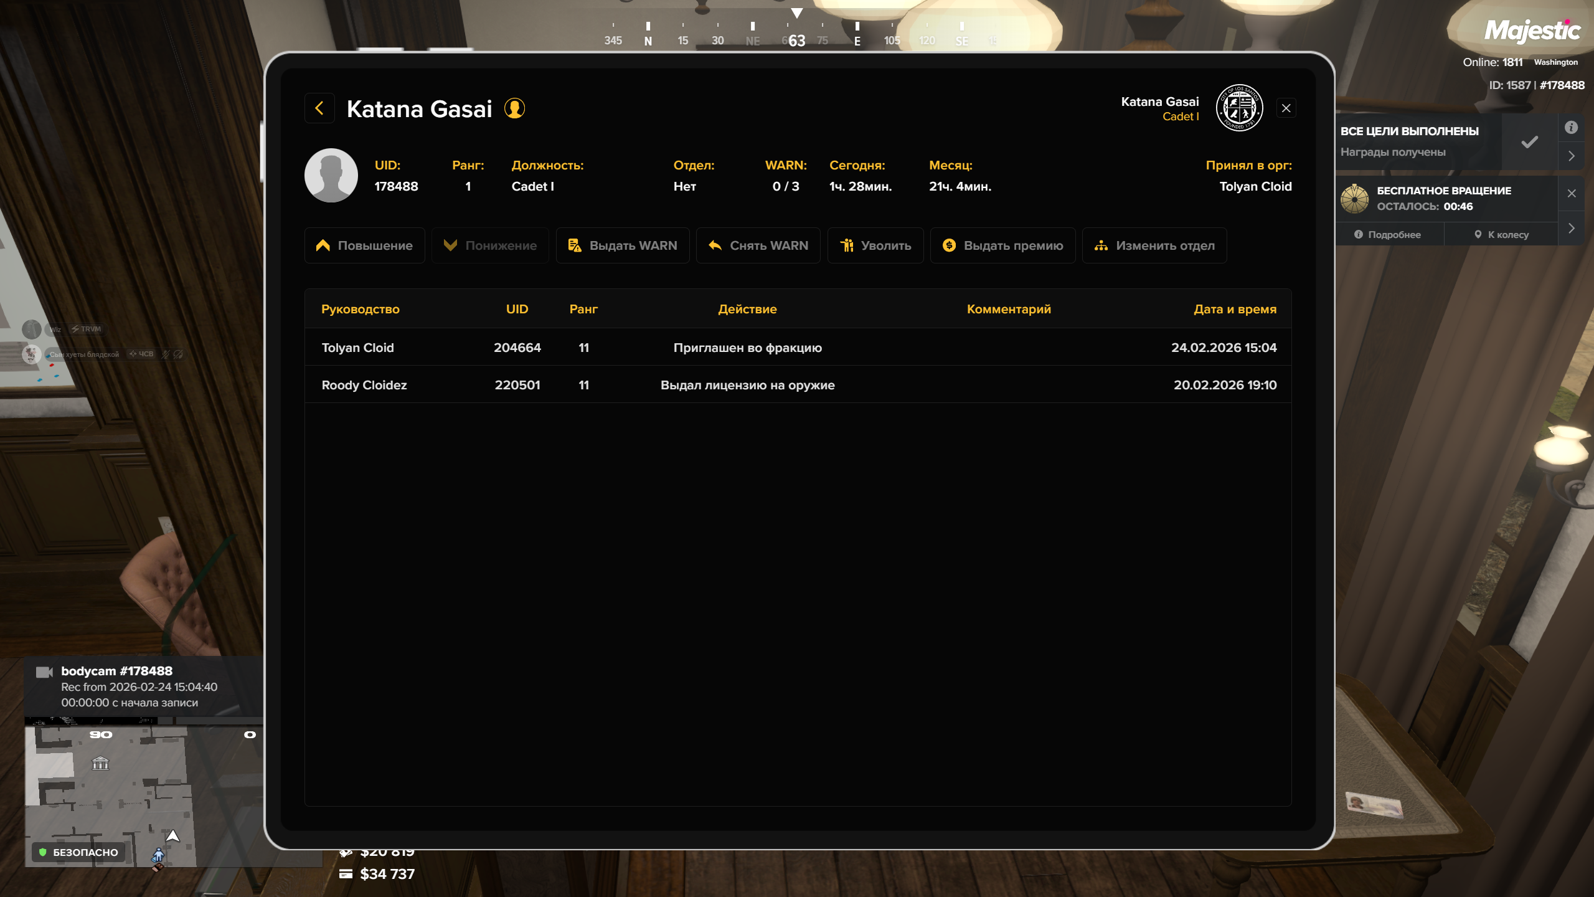This screenshot has height=897, width=1594.
Task: Click Снять WARN button
Action: [x=758, y=245]
